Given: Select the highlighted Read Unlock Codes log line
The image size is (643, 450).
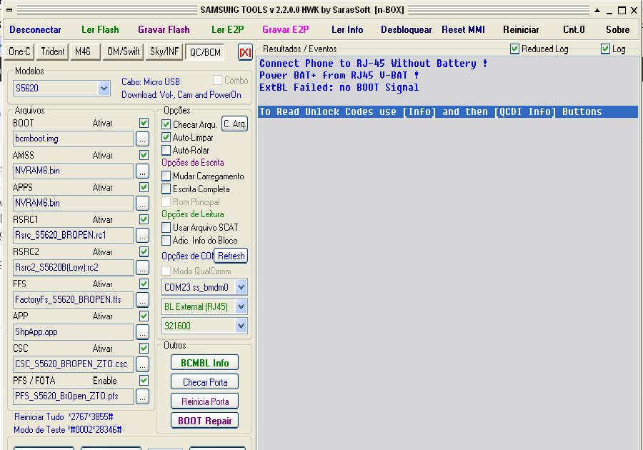Looking at the screenshot, I should pos(448,111).
